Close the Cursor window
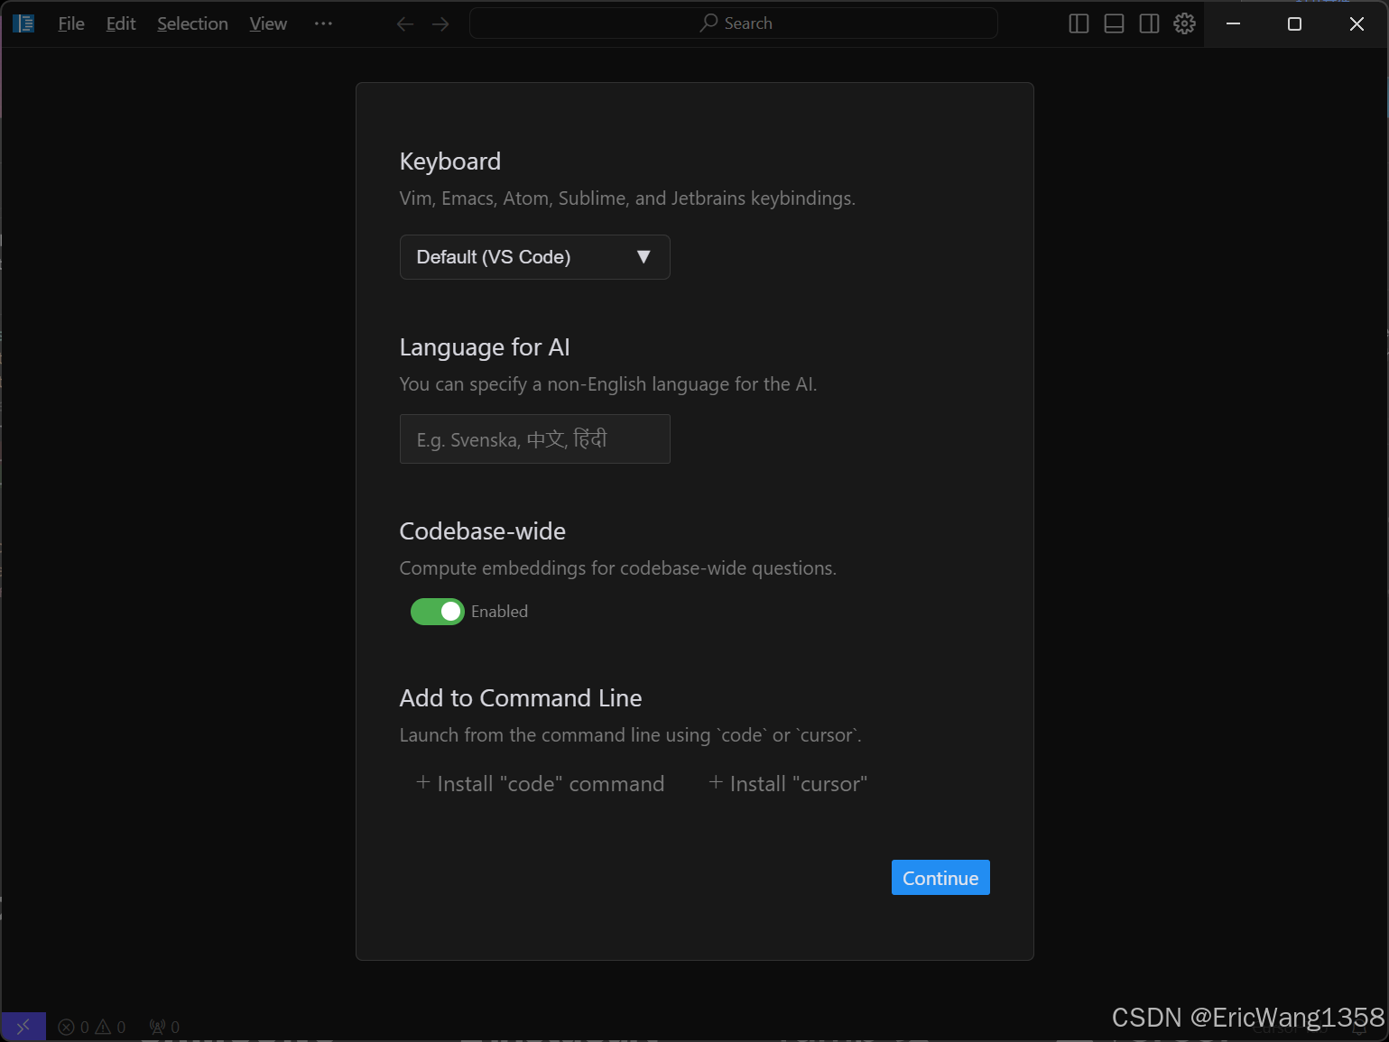This screenshot has width=1389, height=1042. (x=1357, y=23)
